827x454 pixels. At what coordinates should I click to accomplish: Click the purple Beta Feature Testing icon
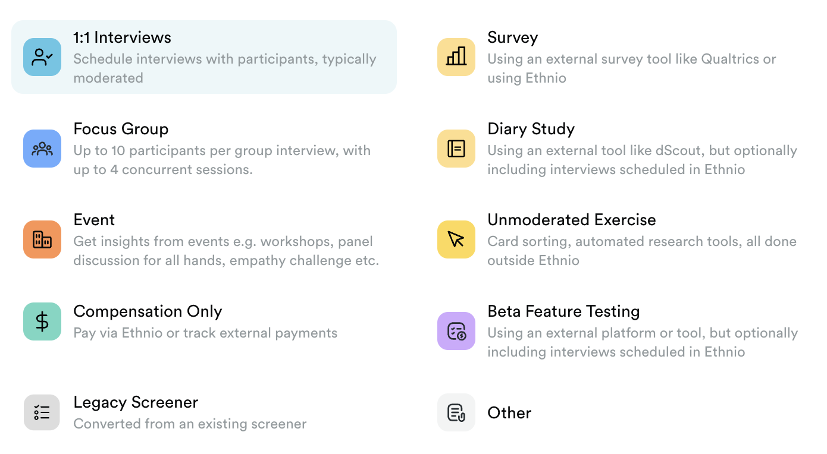tap(456, 331)
